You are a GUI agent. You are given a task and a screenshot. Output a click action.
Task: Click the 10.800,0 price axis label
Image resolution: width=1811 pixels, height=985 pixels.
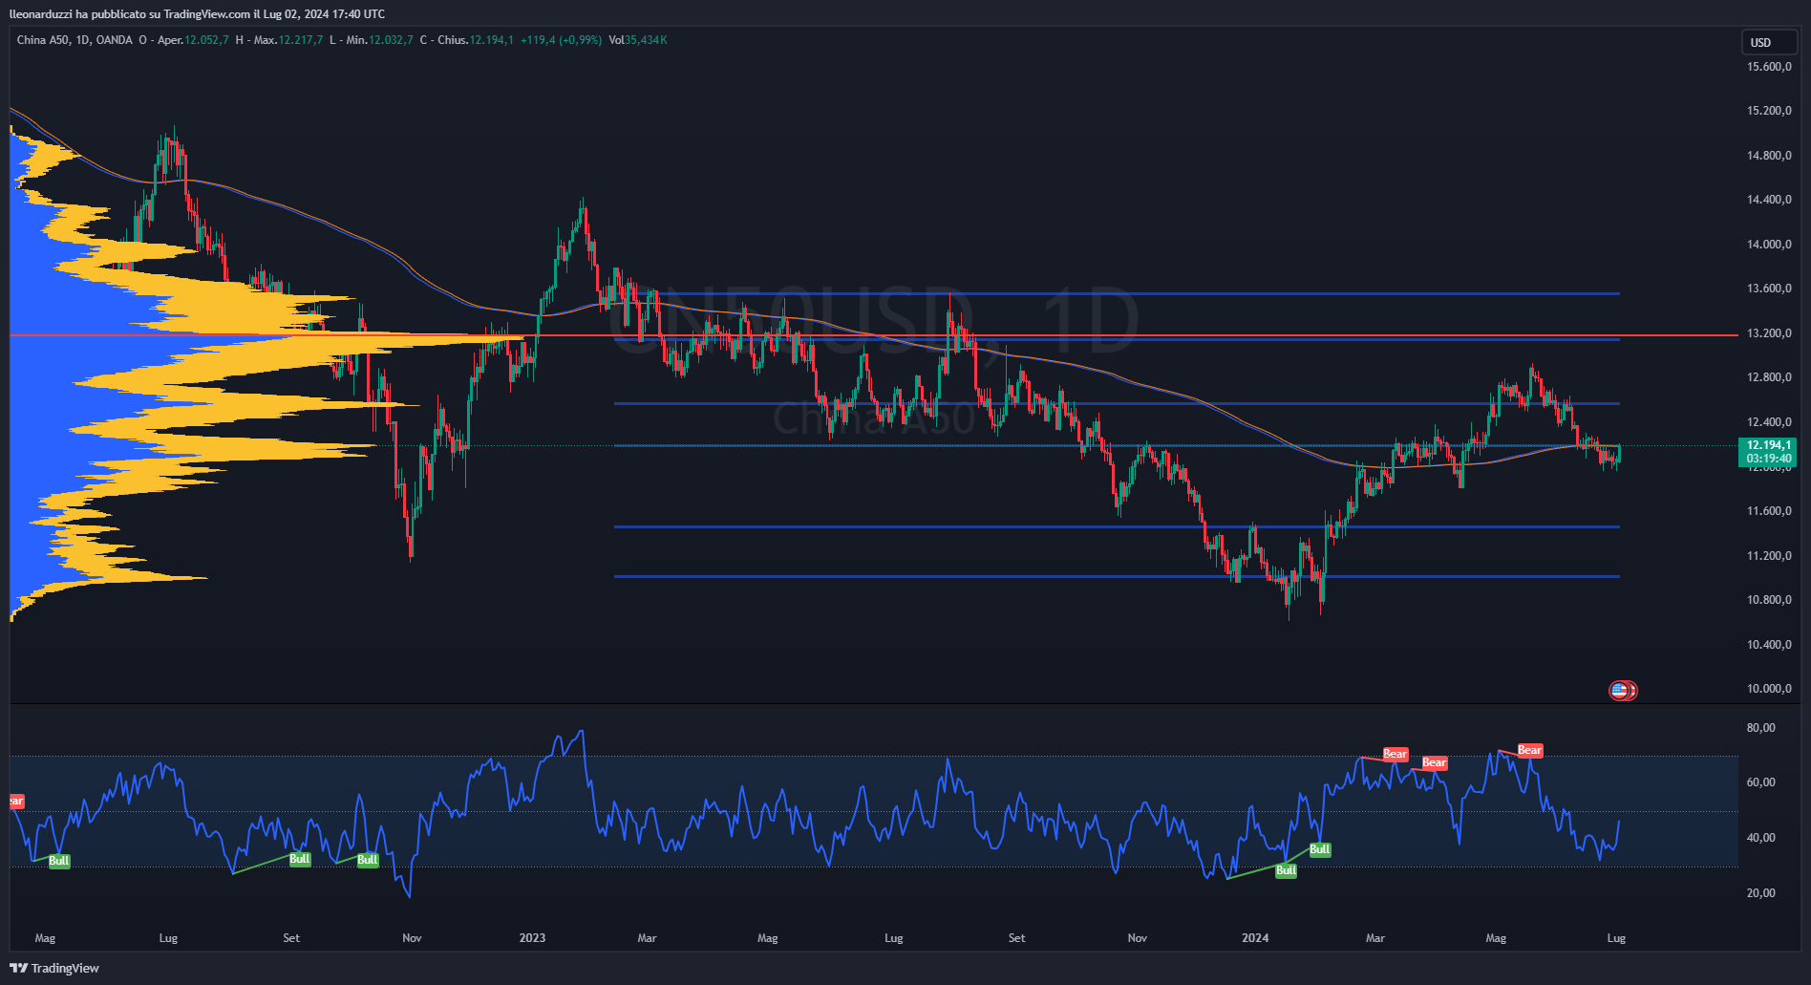pyautogui.click(x=1769, y=600)
